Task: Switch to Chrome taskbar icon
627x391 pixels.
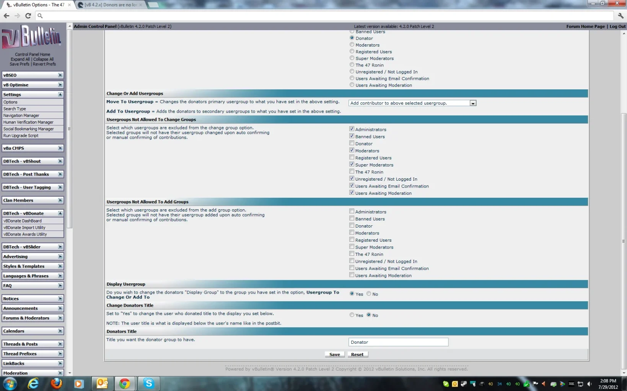Action: point(125,383)
